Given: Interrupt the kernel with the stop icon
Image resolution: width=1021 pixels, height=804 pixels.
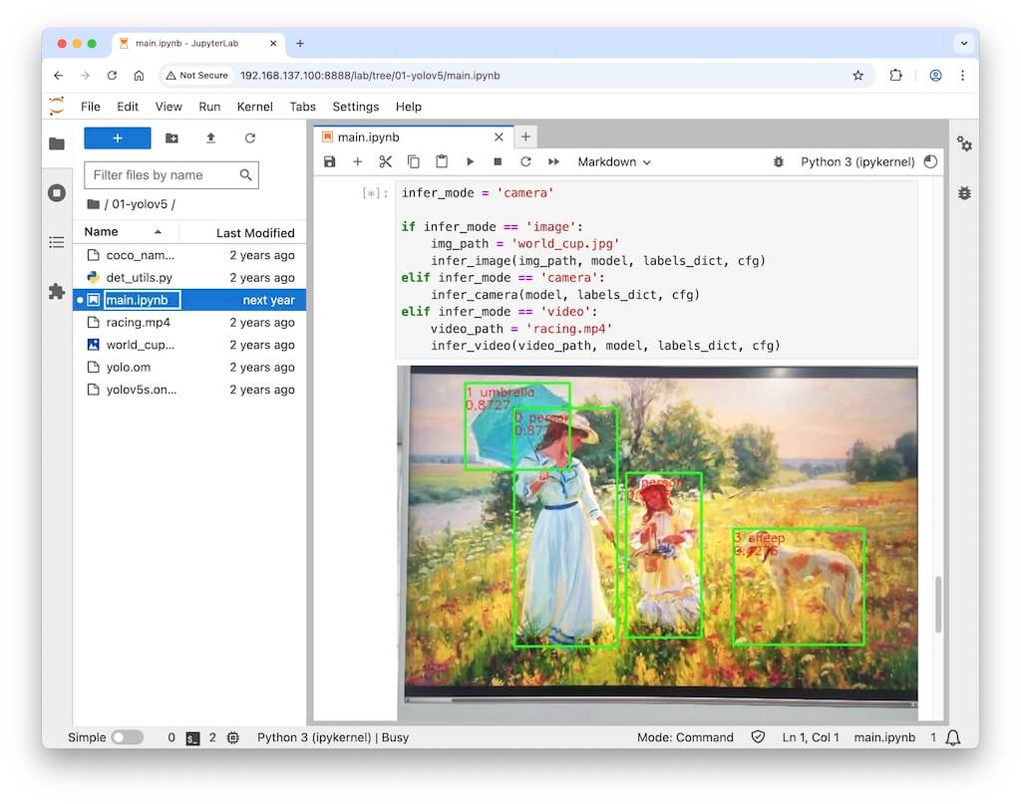Looking at the screenshot, I should (498, 162).
